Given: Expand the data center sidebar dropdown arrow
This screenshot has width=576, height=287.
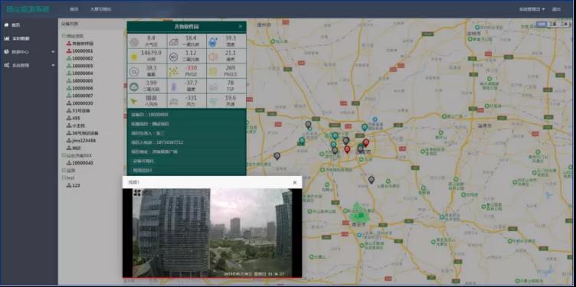Looking at the screenshot, I should coord(54,52).
